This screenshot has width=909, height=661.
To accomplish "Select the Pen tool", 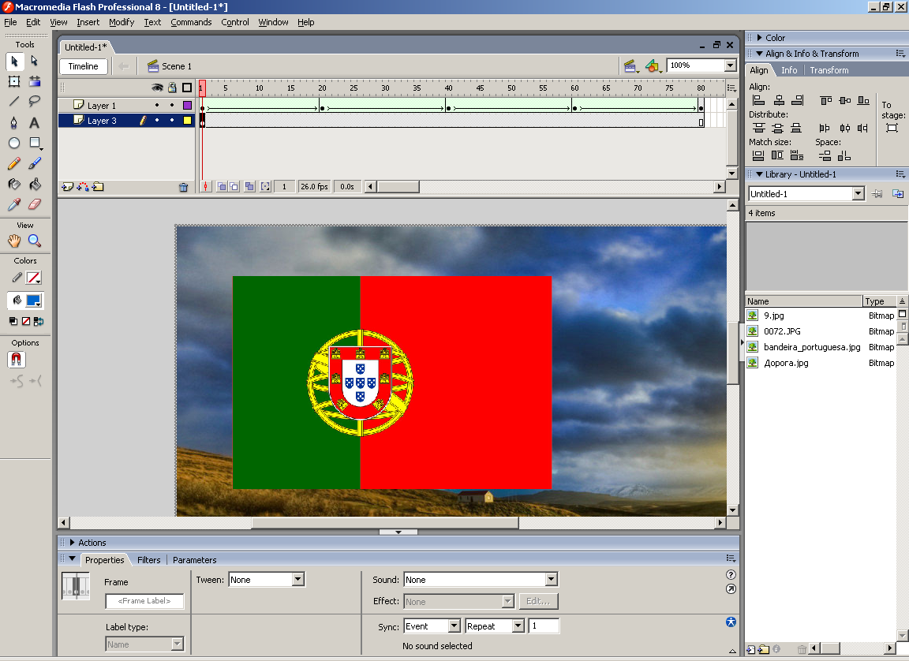I will pyautogui.click(x=14, y=122).
